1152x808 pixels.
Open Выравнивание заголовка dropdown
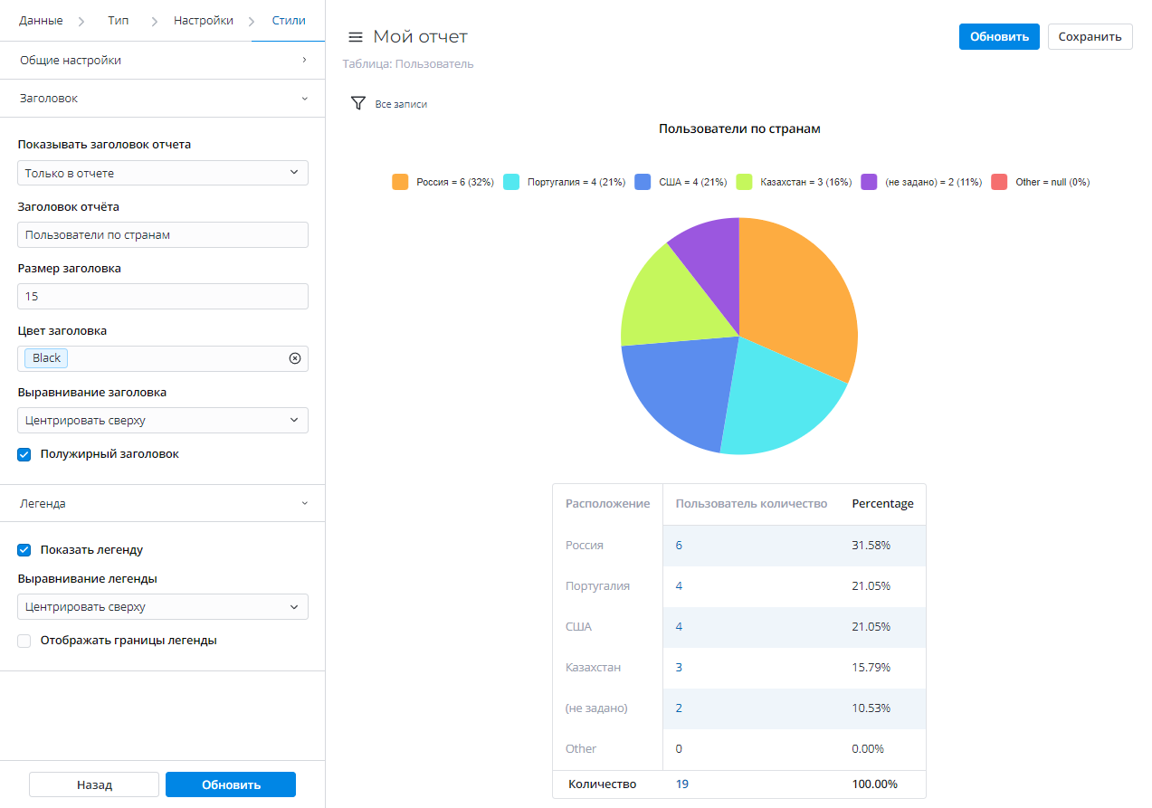(x=163, y=421)
